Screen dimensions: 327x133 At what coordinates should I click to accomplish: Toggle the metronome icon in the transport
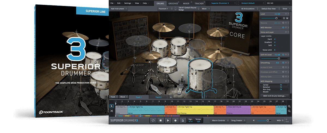point(183,120)
